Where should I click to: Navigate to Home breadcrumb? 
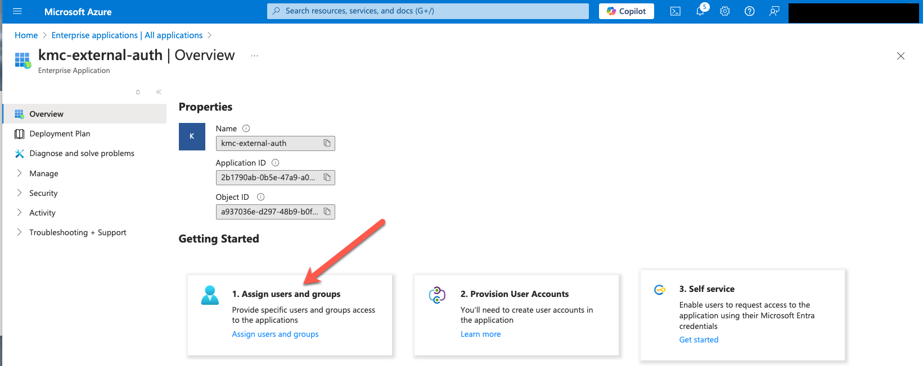click(26, 35)
